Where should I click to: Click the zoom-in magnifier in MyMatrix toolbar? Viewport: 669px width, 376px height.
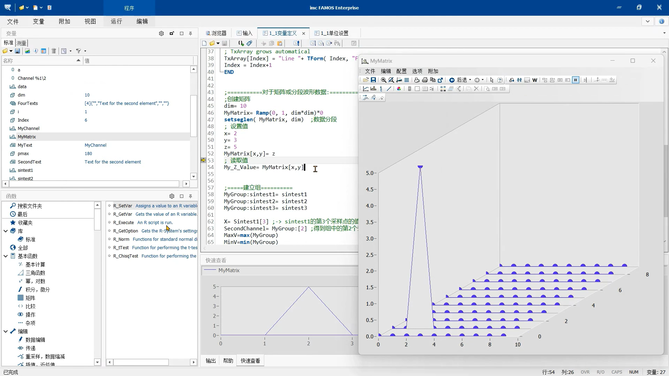tap(383, 80)
